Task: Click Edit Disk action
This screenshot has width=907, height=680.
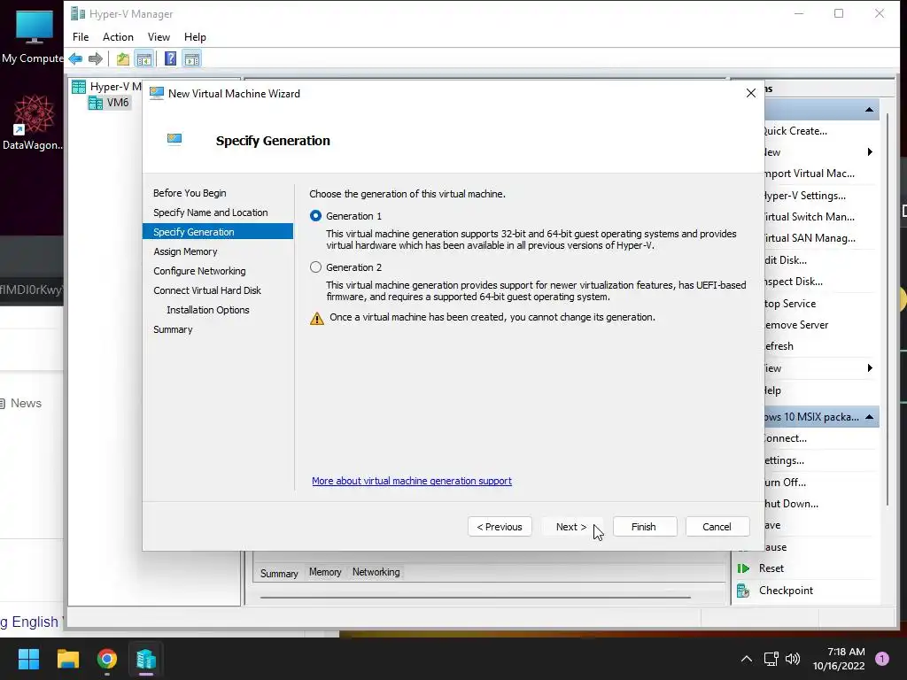Action: point(786,260)
